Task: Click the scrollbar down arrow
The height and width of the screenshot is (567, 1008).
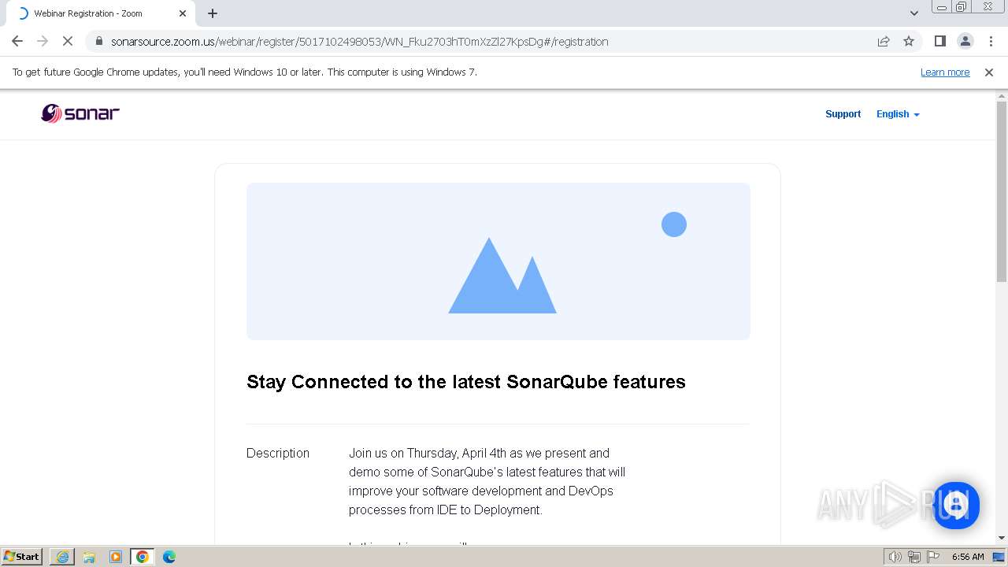Action: (x=1002, y=538)
